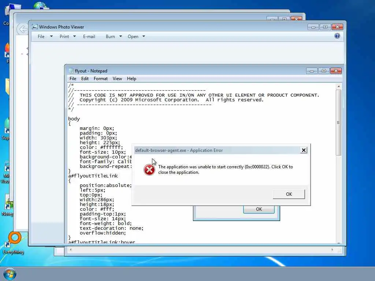Click Notepad horizontal scrollbar left arrow
375x281 pixels.
pos(70,250)
